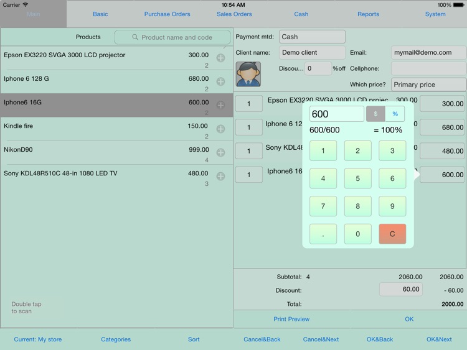Tap keypad digit 2
The width and height of the screenshot is (467, 350).
(357, 151)
